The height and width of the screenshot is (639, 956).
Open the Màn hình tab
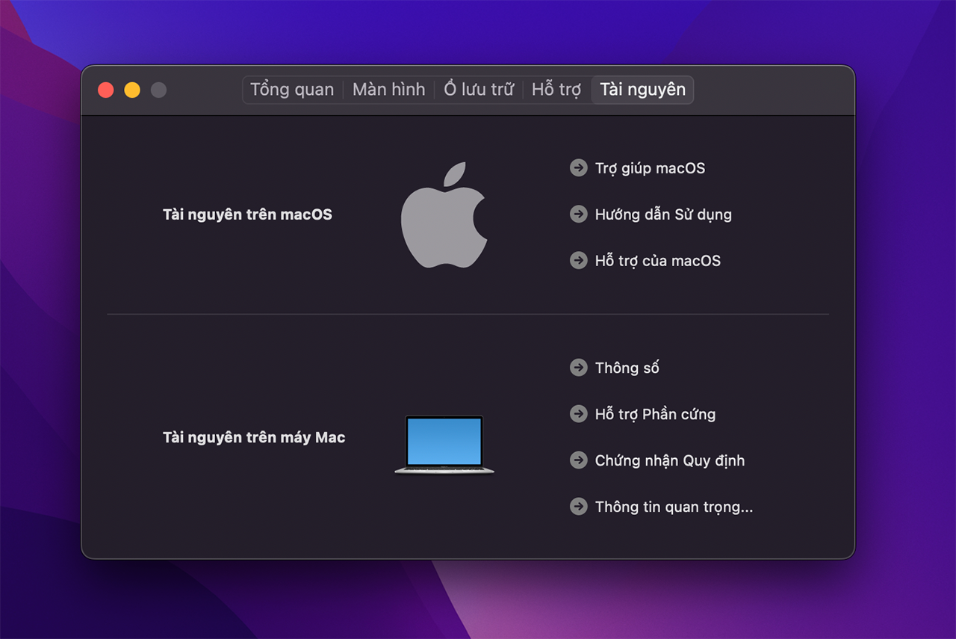point(388,90)
